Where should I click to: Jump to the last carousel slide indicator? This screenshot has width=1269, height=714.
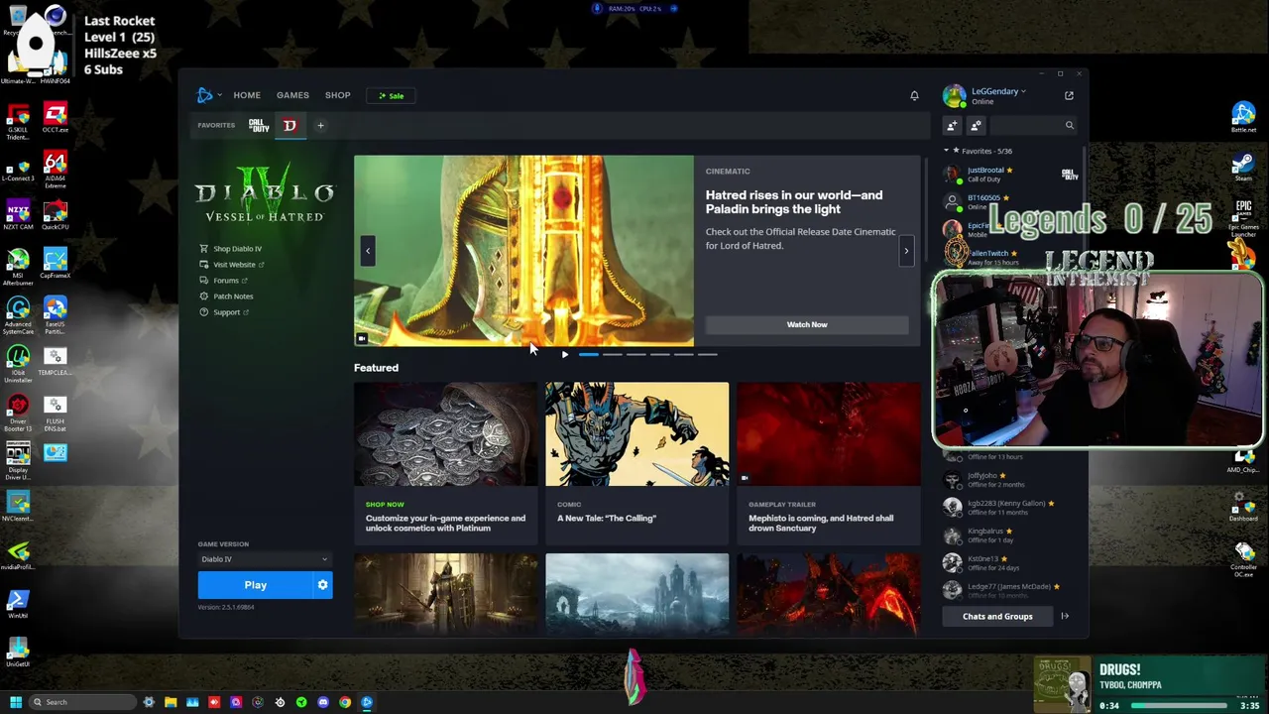[707, 354]
